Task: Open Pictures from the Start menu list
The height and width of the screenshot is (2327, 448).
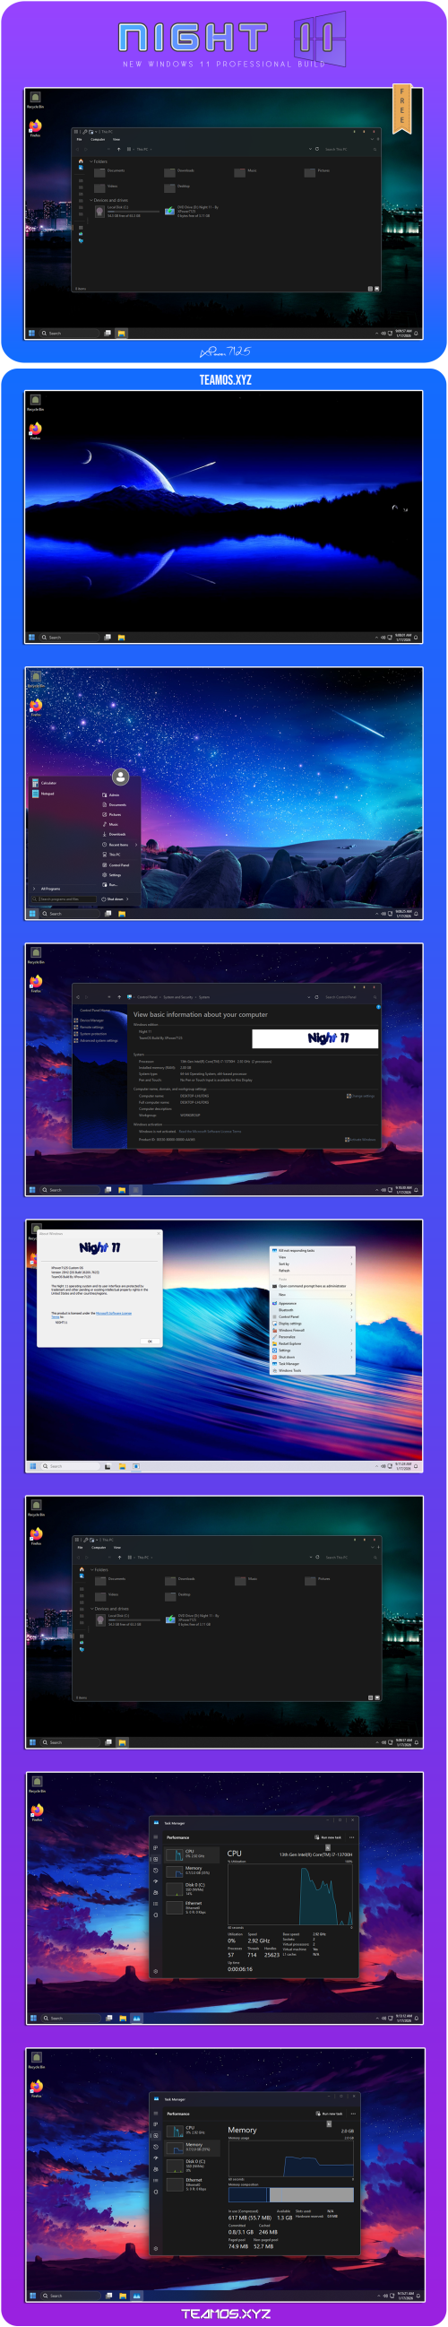Action: pyautogui.click(x=112, y=815)
